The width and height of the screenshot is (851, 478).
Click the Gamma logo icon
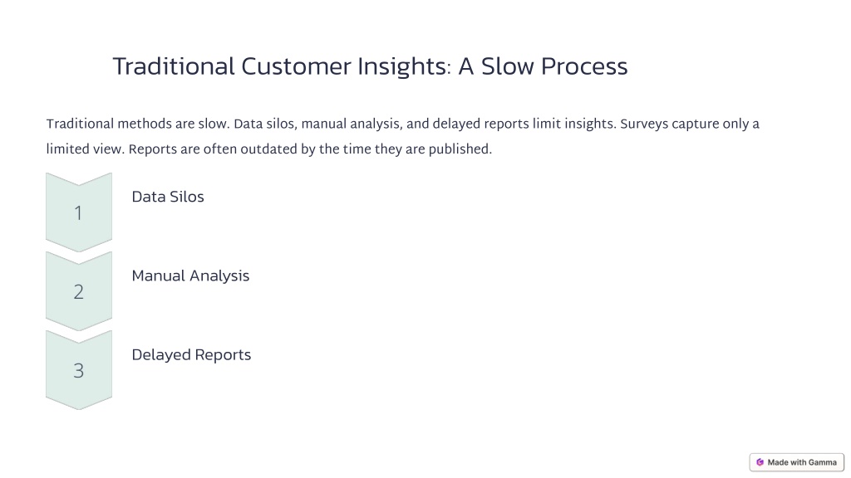[760, 462]
